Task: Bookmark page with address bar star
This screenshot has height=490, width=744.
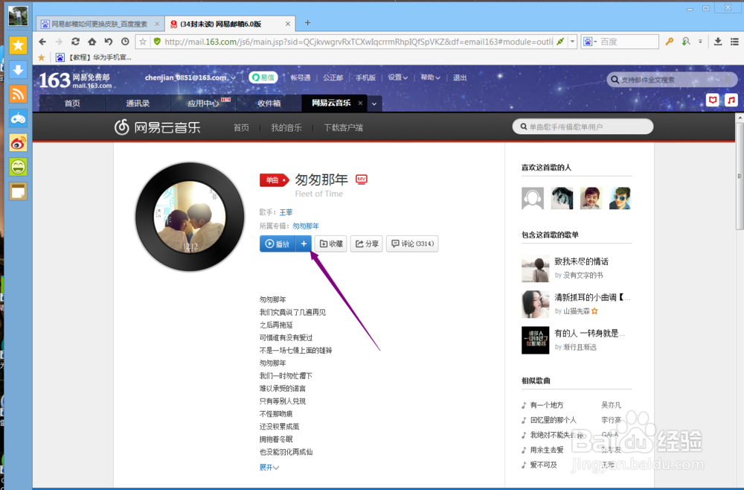Action: click(x=143, y=42)
